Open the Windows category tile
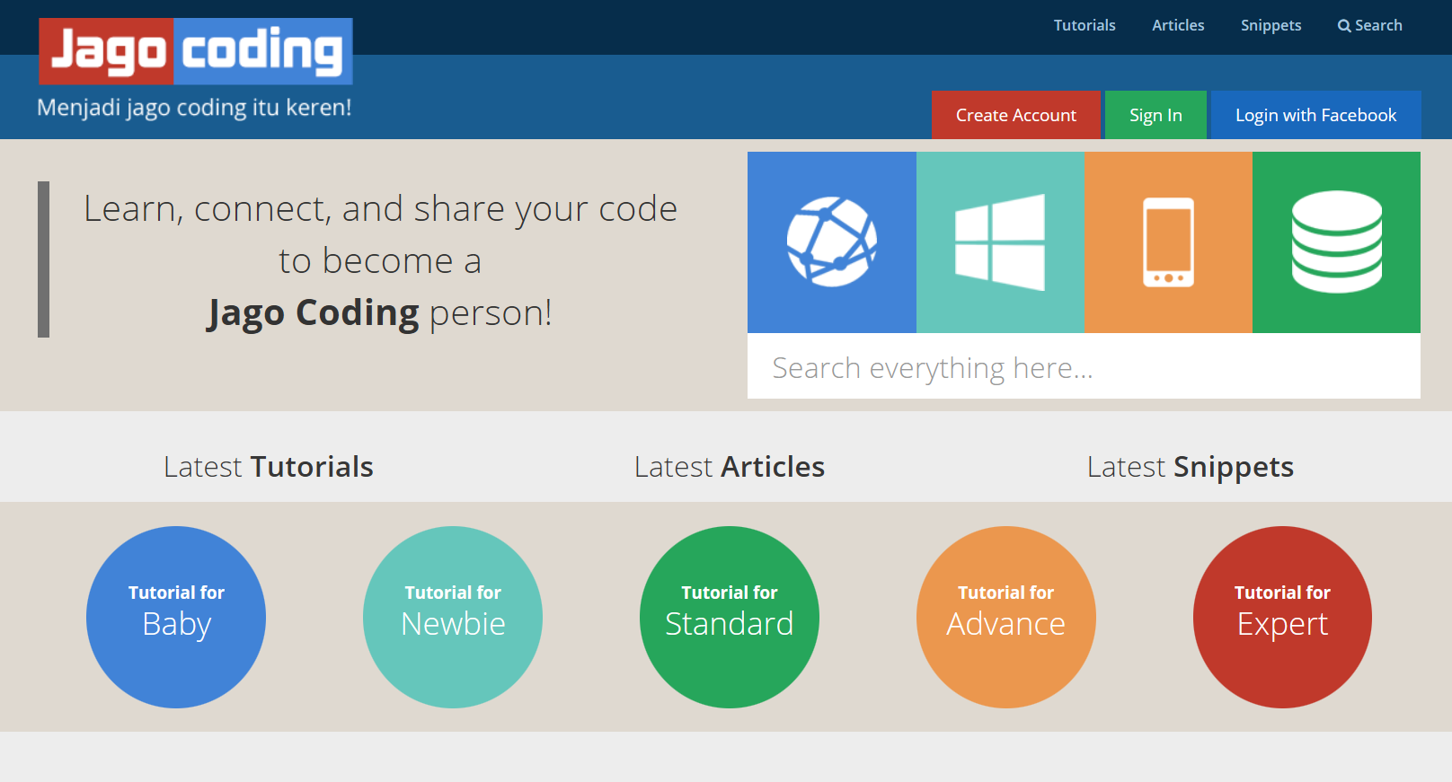The image size is (1452, 782). [x=1000, y=242]
